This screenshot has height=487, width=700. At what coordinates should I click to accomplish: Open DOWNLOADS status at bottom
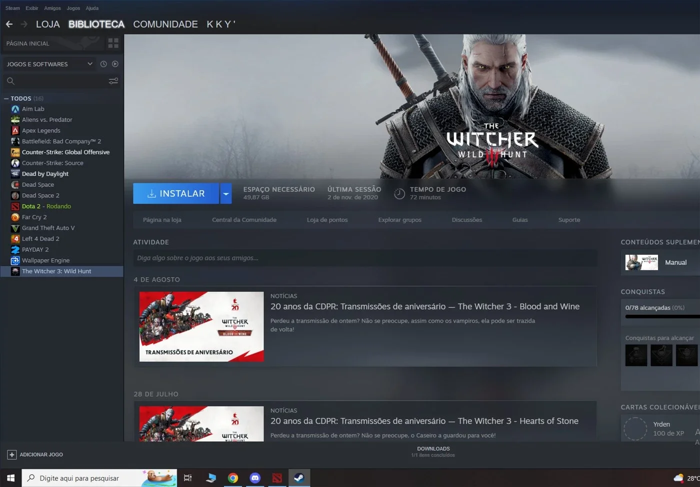pyautogui.click(x=433, y=452)
